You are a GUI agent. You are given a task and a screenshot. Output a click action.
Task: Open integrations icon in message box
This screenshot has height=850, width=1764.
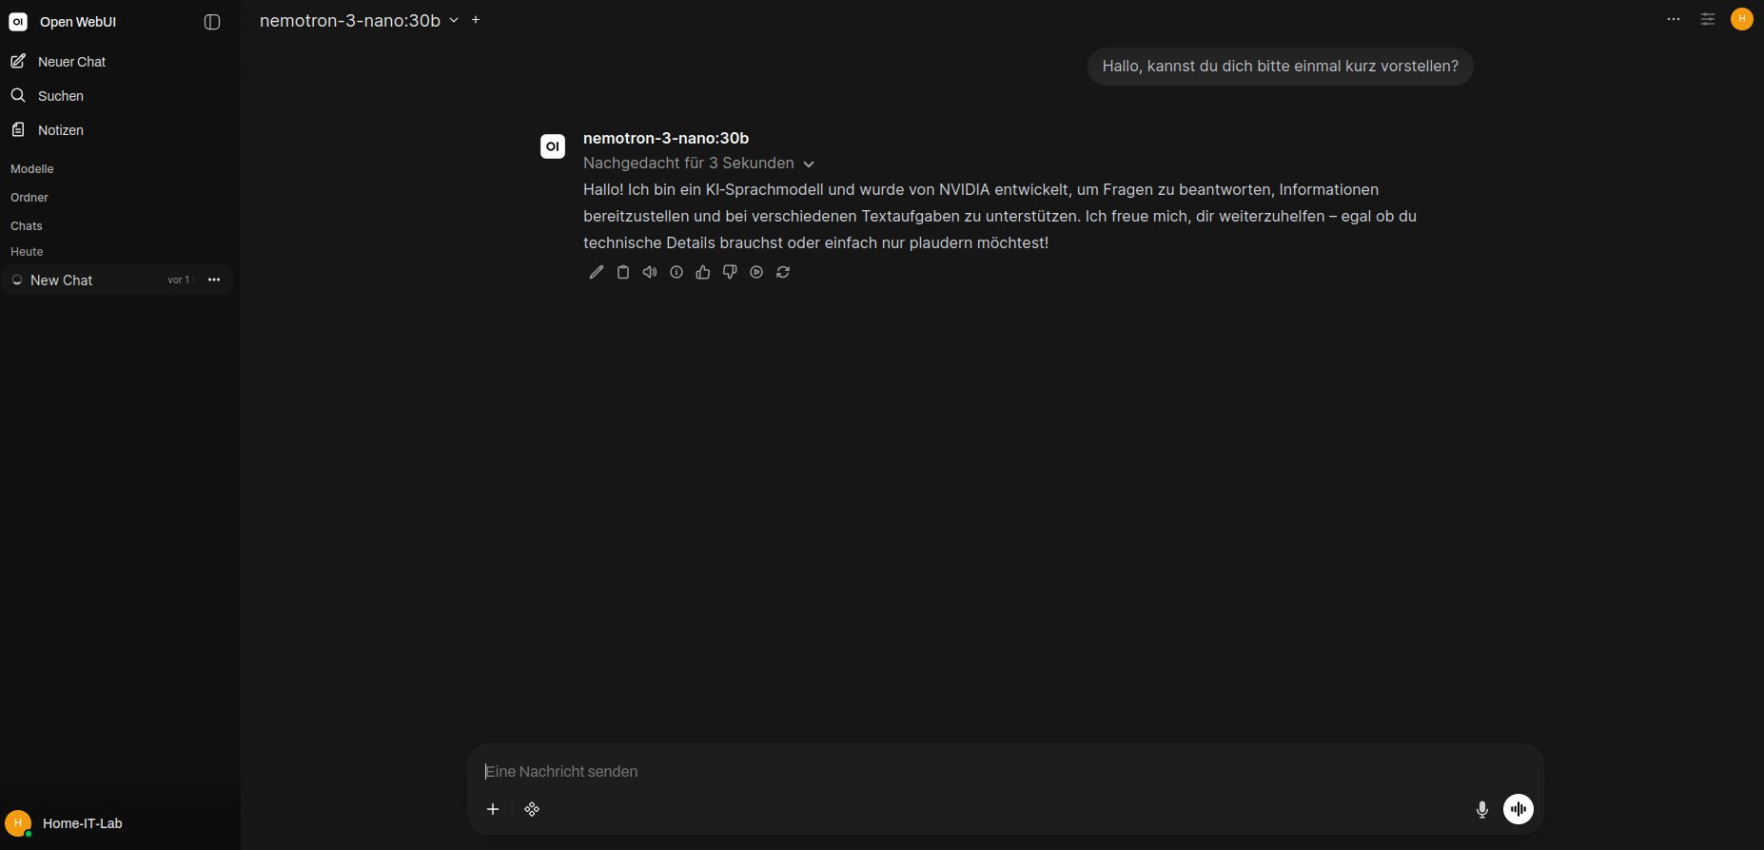(532, 809)
